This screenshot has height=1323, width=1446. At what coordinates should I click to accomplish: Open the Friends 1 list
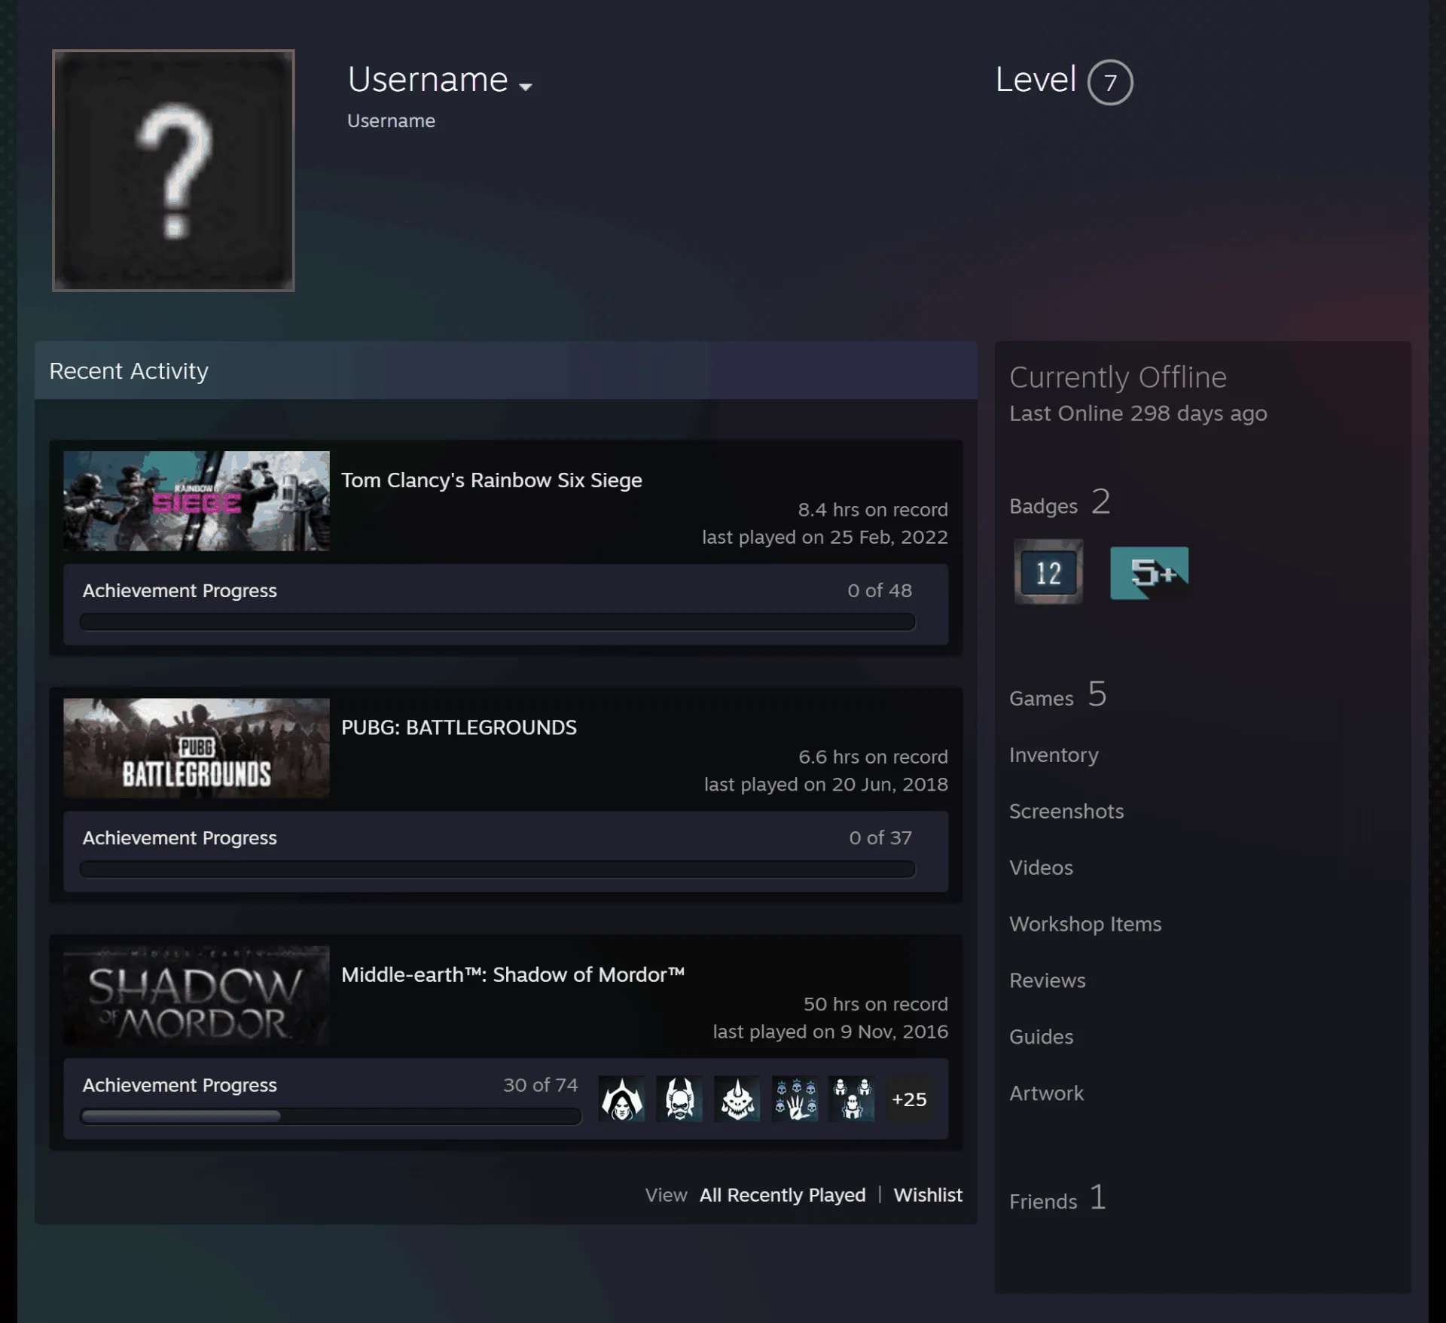point(1057,1198)
